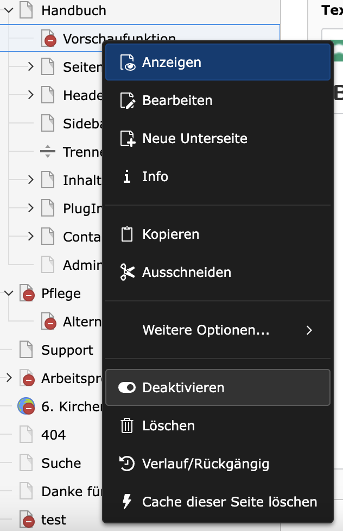The width and height of the screenshot is (343, 531).
Task: Click the Löschen trash can icon
Action: [127, 425]
